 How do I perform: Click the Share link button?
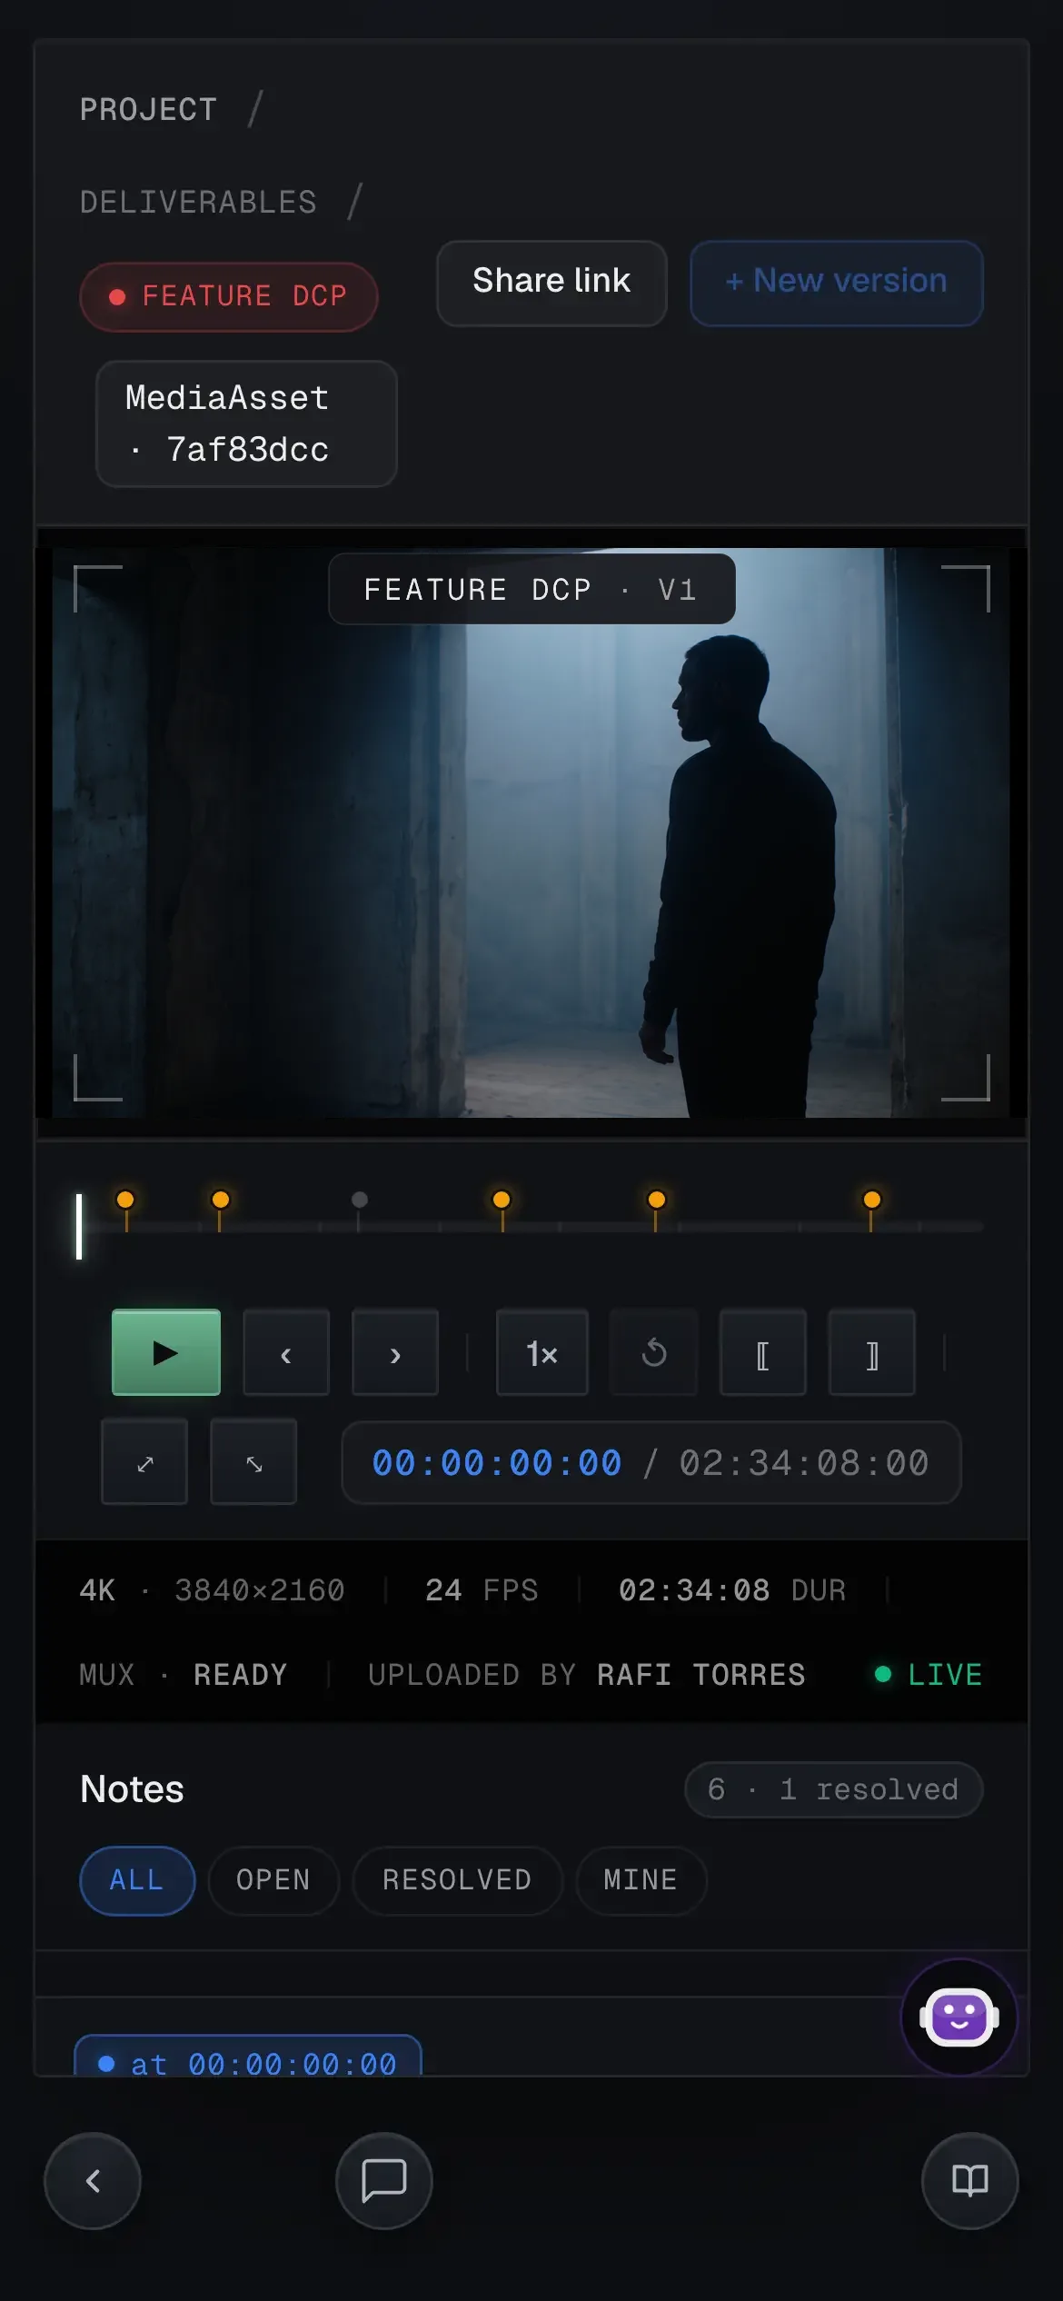[551, 283]
